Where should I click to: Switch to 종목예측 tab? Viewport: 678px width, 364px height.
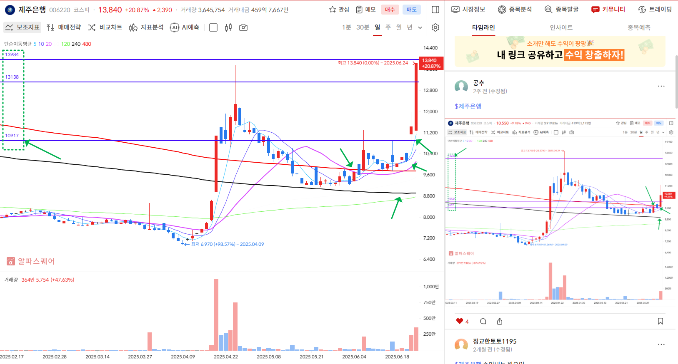coord(639,27)
